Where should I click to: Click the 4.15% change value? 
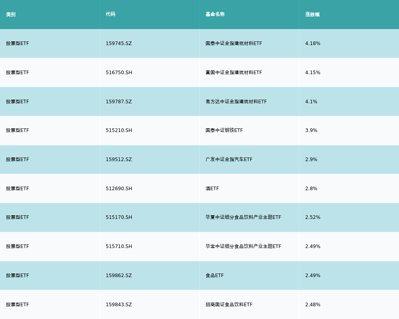(313, 73)
